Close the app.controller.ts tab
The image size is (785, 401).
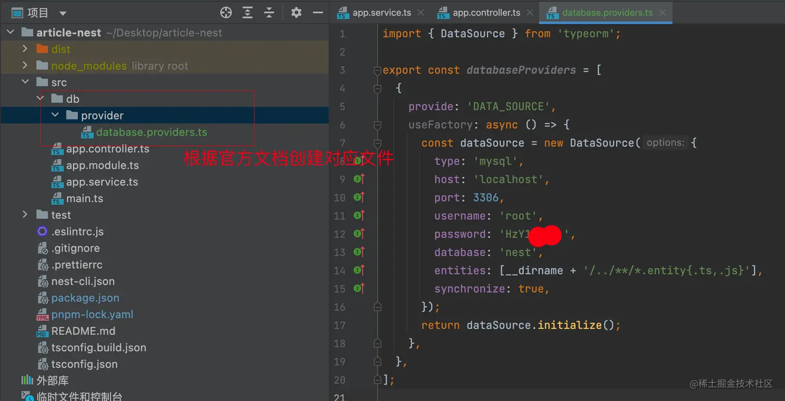tap(530, 13)
